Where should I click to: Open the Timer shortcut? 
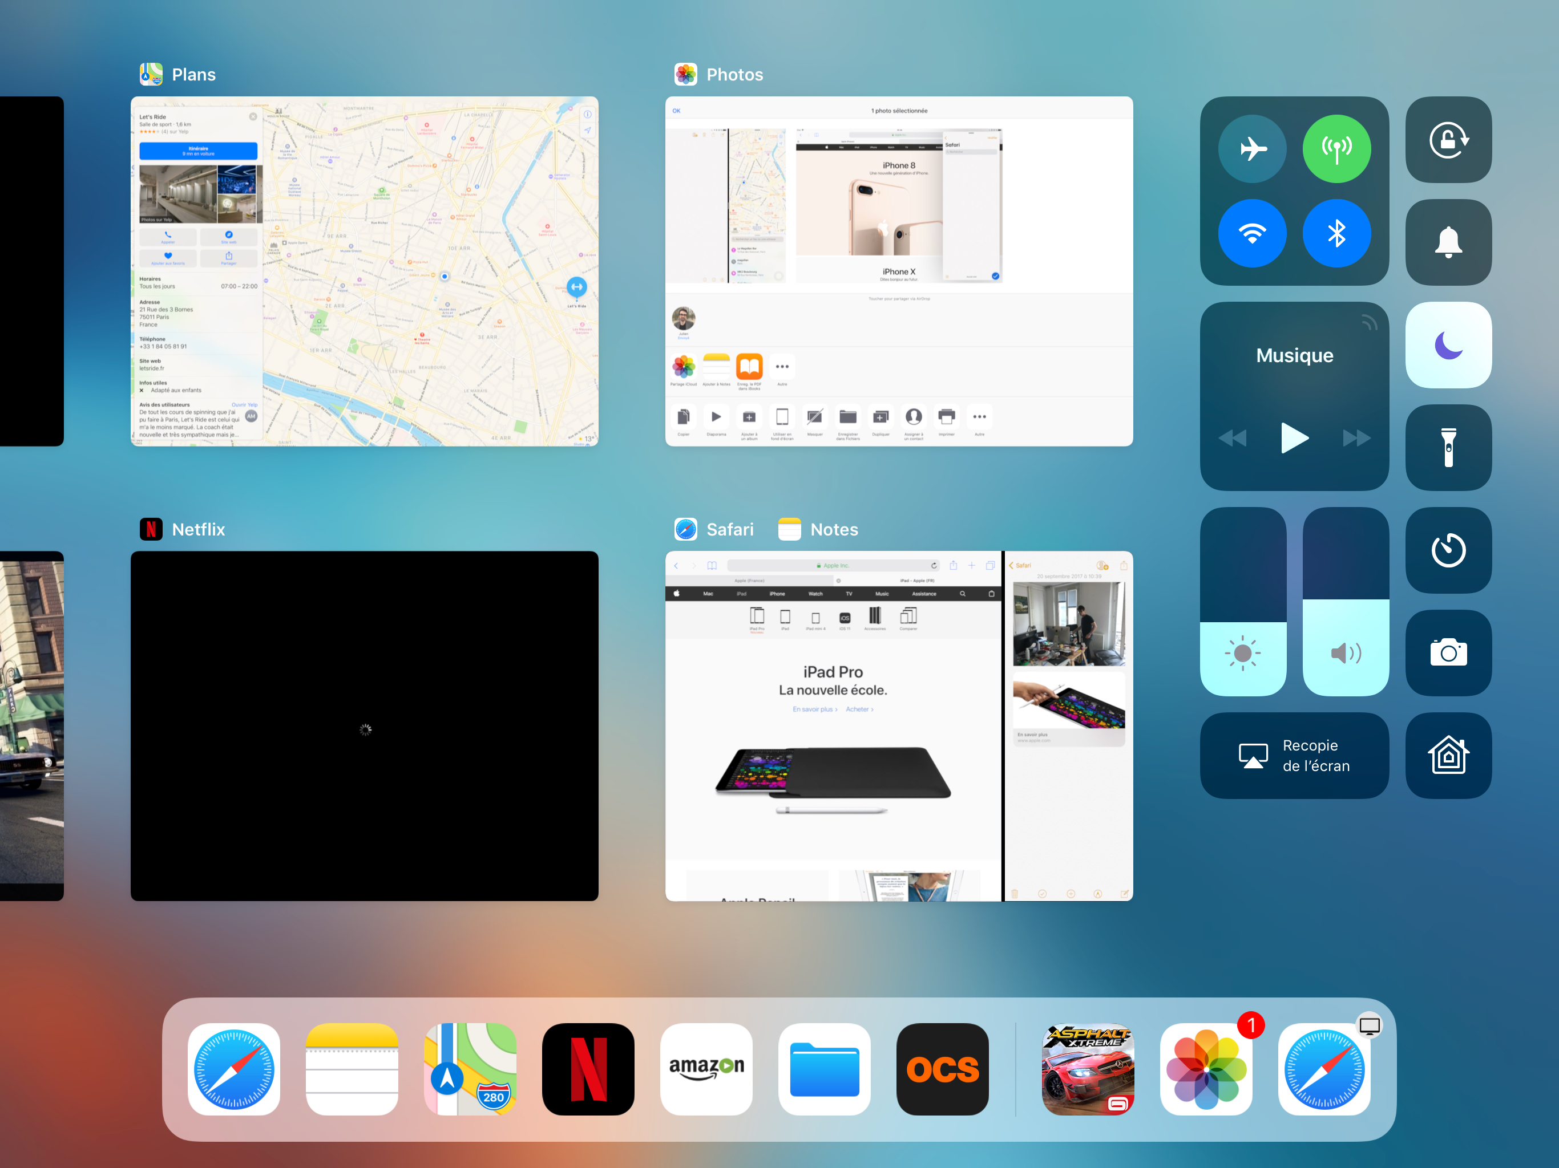tap(1448, 550)
